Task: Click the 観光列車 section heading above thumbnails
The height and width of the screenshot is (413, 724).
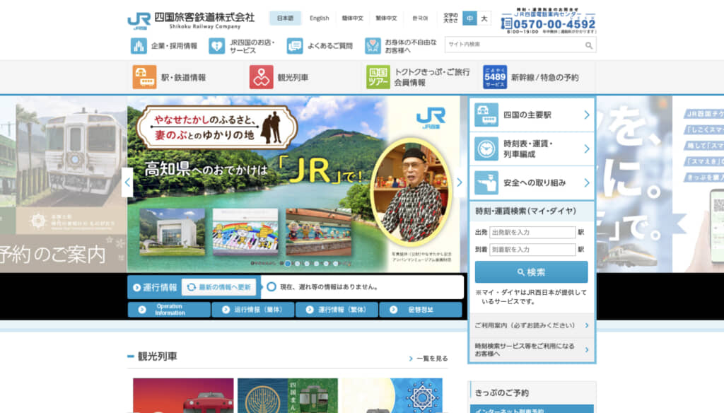Action: pyautogui.click(x=158, y=356)
